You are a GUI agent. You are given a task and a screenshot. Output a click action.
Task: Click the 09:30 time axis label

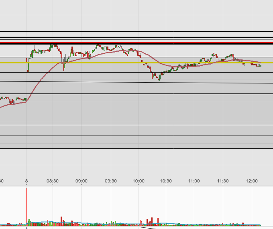(111, 181)
